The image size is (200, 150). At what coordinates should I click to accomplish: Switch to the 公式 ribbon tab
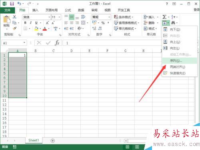(x=68, y=10)
